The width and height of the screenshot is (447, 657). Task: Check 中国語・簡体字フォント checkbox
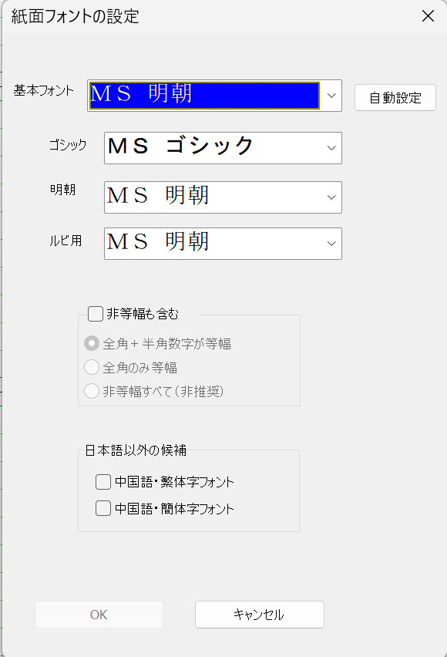click(x=103, y=508)
